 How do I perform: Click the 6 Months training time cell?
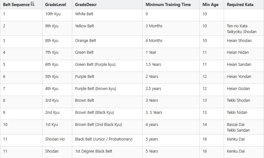[x=154, y=41]
